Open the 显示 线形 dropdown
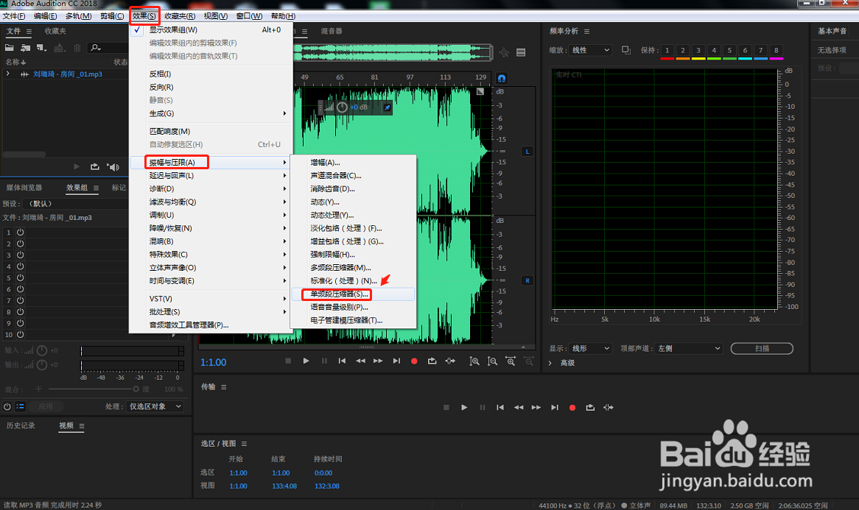The height and width of the screenshot is (510, 859). tap(590, 348)
